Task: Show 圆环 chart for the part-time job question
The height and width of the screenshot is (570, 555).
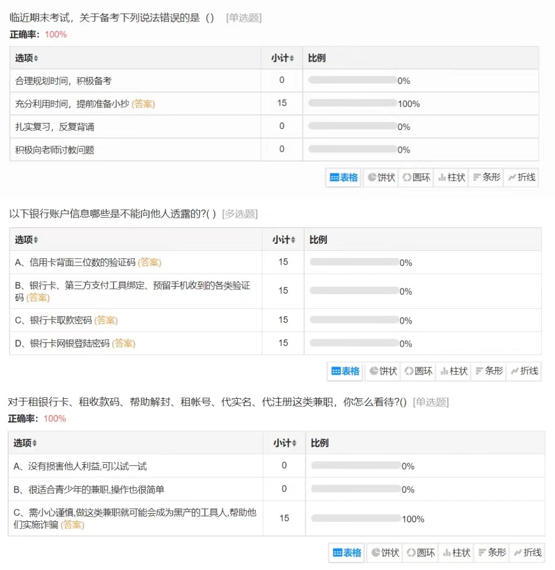Action: (x=421, y=553)
